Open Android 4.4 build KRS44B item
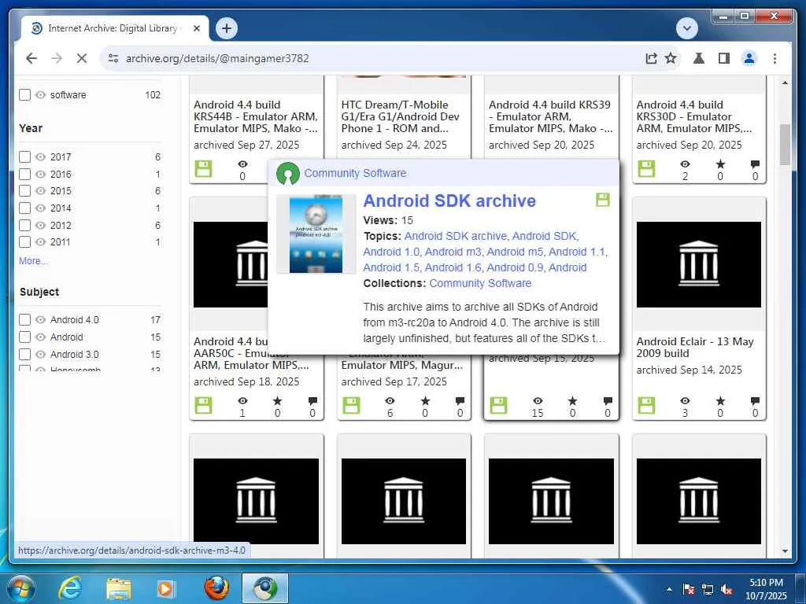Viewport: 806px width, 604px height. point(256,116)
